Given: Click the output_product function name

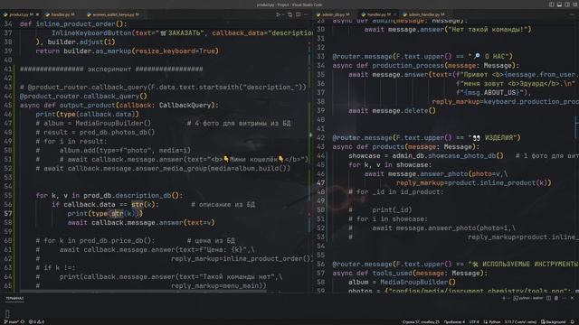Looking at the screenshot, I should (87, 105).
